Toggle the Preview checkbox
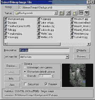Viewport: 95px width, 100px height. [x=46, y=84]
